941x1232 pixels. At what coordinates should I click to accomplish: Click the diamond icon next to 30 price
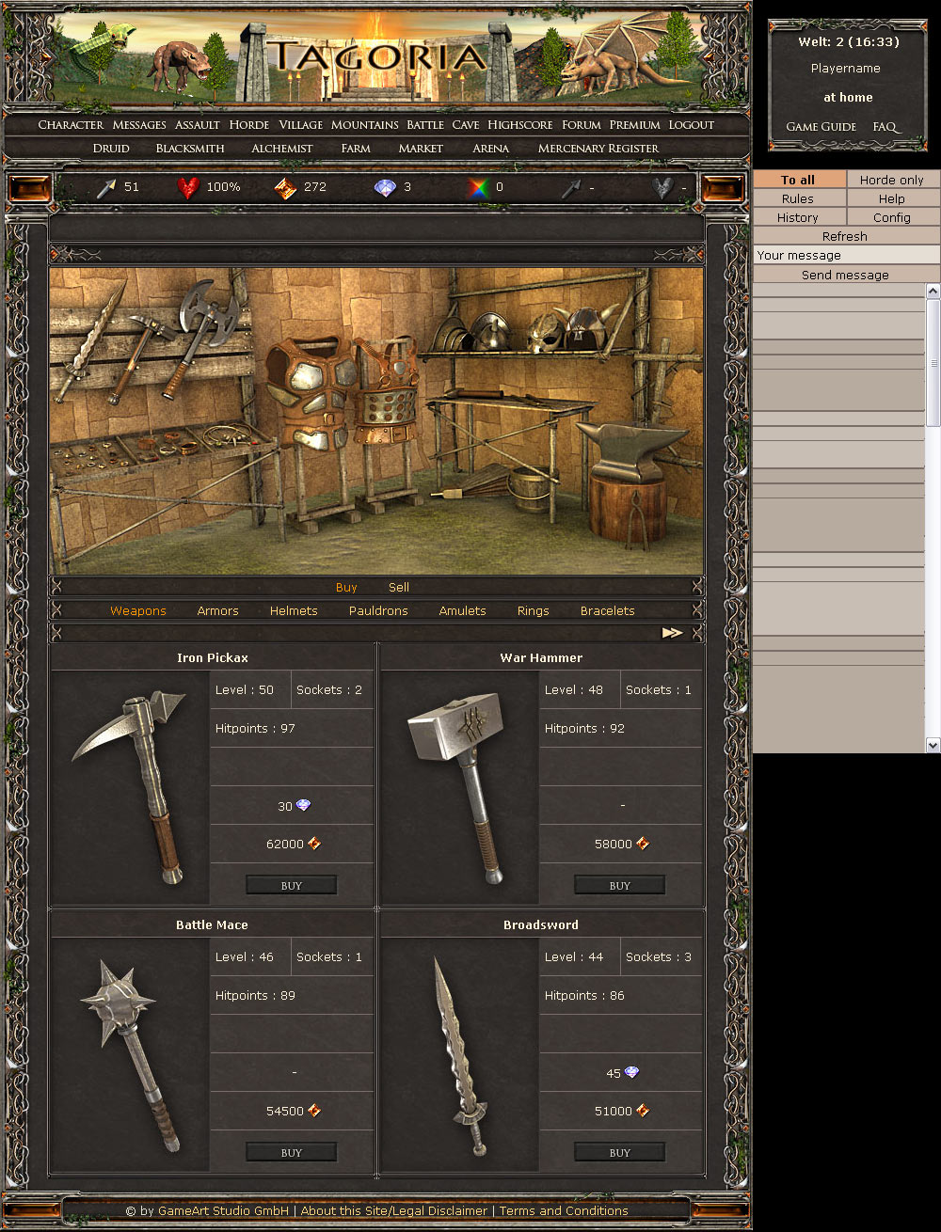click(303, 805)
